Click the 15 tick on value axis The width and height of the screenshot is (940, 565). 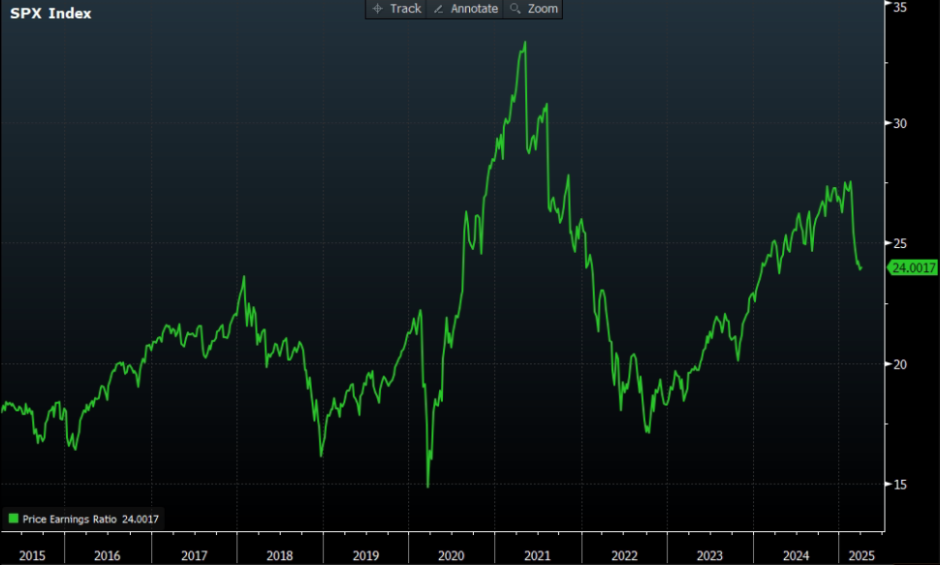[x=900, y=484]
